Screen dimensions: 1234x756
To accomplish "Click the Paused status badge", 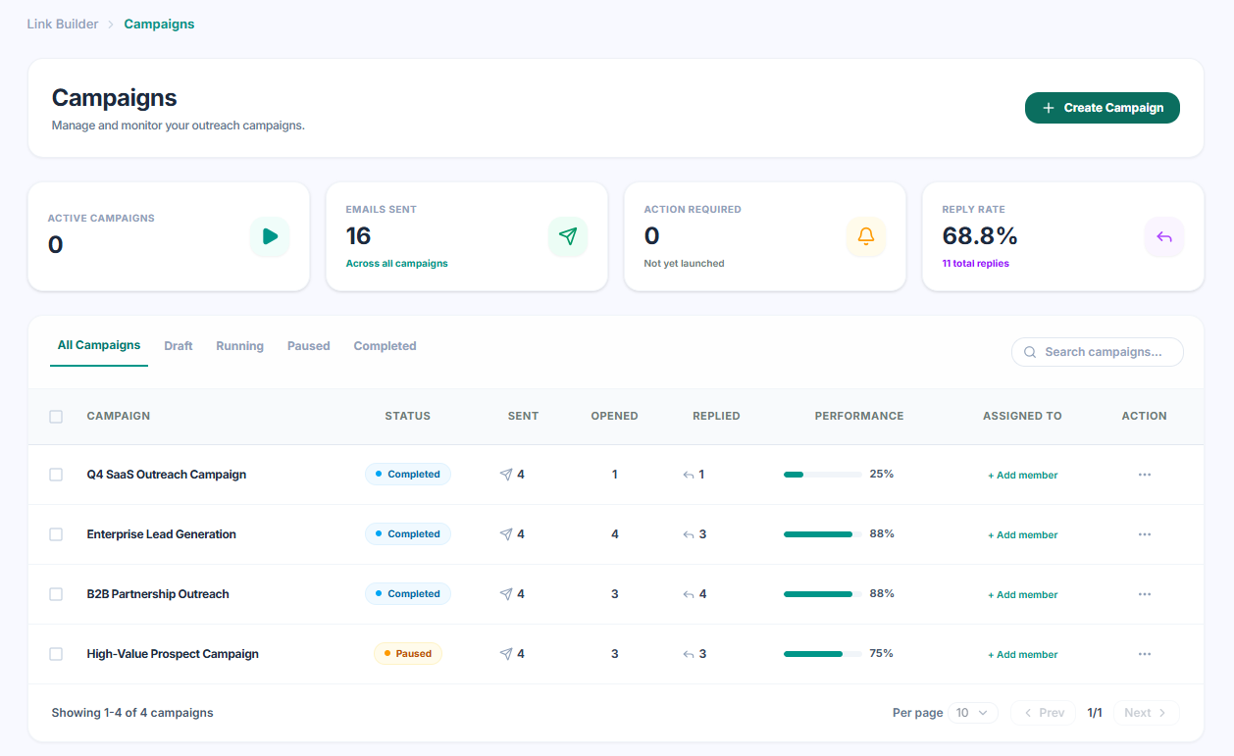I will 408,654.
